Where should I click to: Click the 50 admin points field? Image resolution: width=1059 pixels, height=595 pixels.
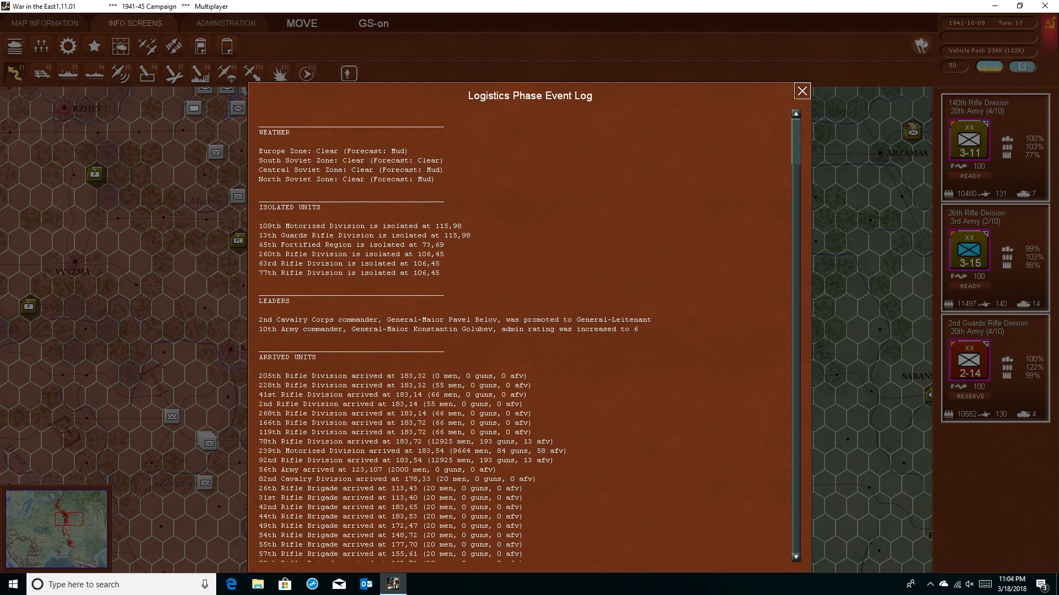(x=954, y=66)
